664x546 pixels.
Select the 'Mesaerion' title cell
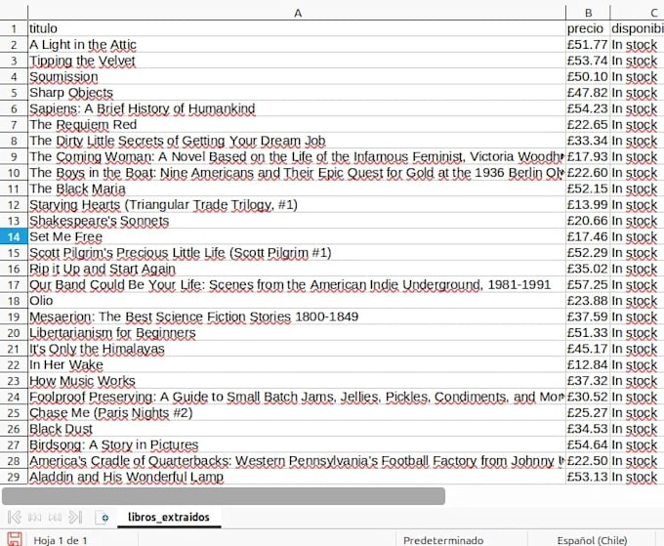tap(297, 316)
